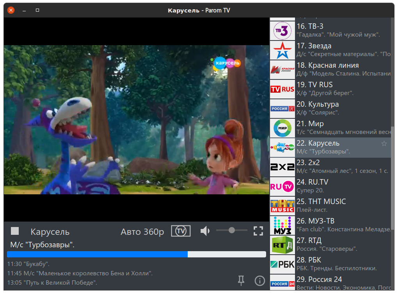Toggle the TV mode icon
Viewport: 398px width, 294px height.
181,231
